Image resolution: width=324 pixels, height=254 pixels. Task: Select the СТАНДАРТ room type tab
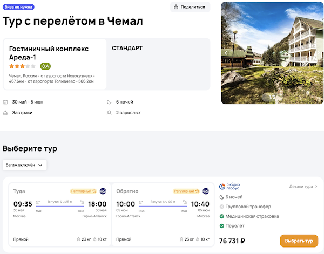pyautogui.click(x=127, y=48)
